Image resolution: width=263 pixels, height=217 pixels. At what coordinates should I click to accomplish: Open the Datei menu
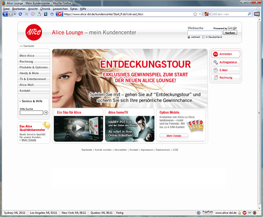click(6, 9)
